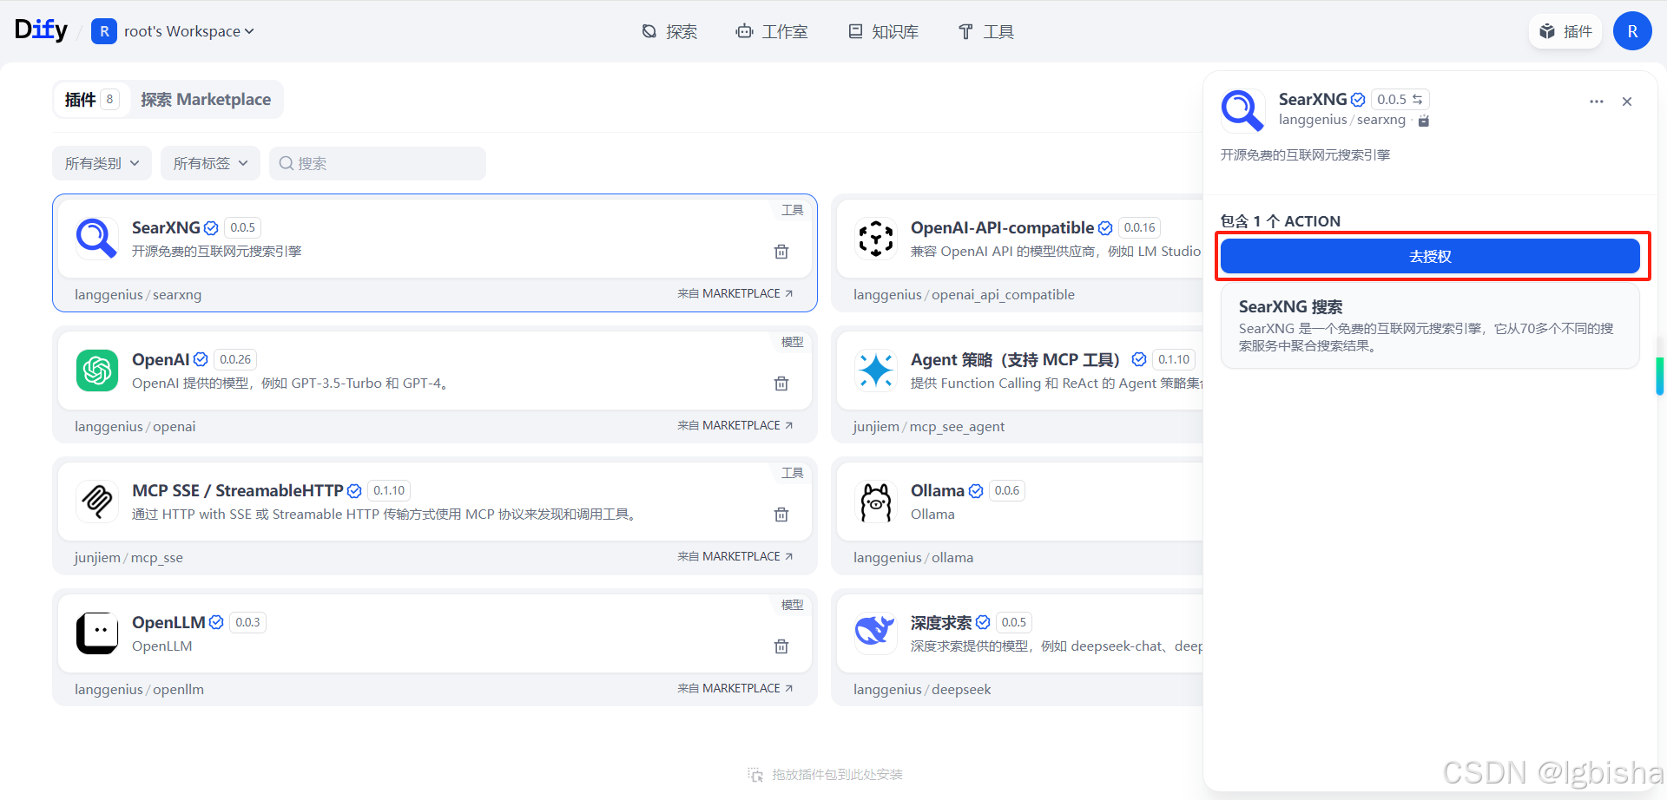Go to the 探索 nav item
The width and height of the screenshot is (1667, 800).
coord(669,32)
